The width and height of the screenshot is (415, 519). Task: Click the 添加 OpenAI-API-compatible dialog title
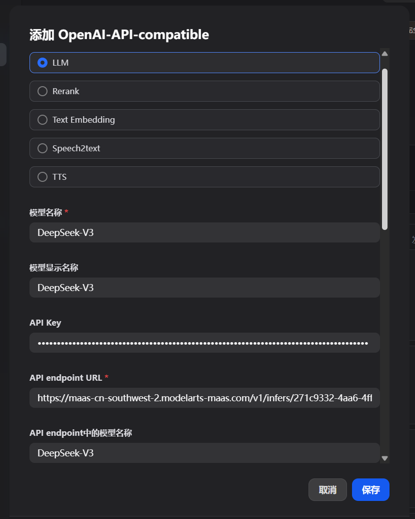coord(119,35)
